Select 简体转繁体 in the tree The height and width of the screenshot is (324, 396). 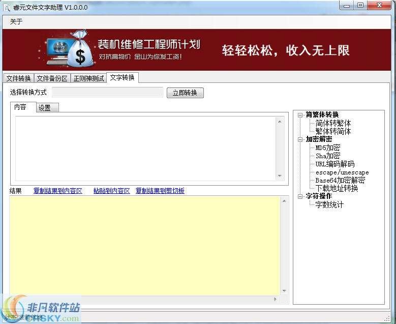click(x=333, y=123)
